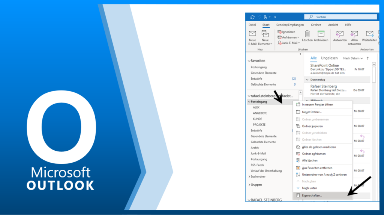The width and height of the screenshot is (384, 215).
Task: Open the ANGEBOTE subfolder
Action: click(260, 113)
